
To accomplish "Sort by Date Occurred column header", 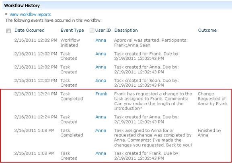I will tap(29, 30).
